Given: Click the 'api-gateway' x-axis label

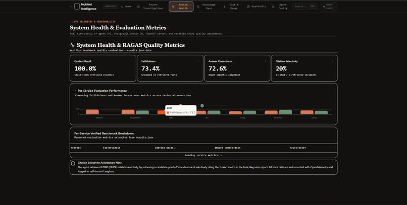Looking at the screenshot, I should [135, 118].
